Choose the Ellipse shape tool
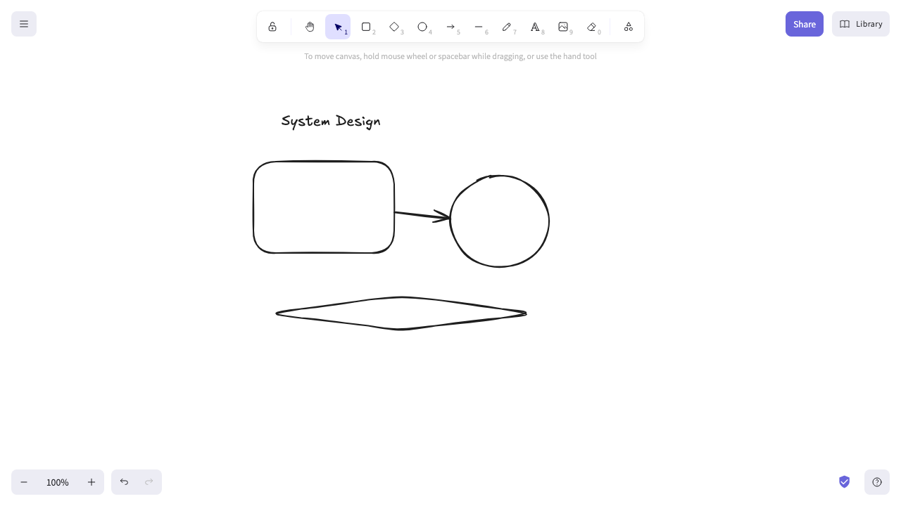This screenshot has height=506, width=901. point(422,27)
